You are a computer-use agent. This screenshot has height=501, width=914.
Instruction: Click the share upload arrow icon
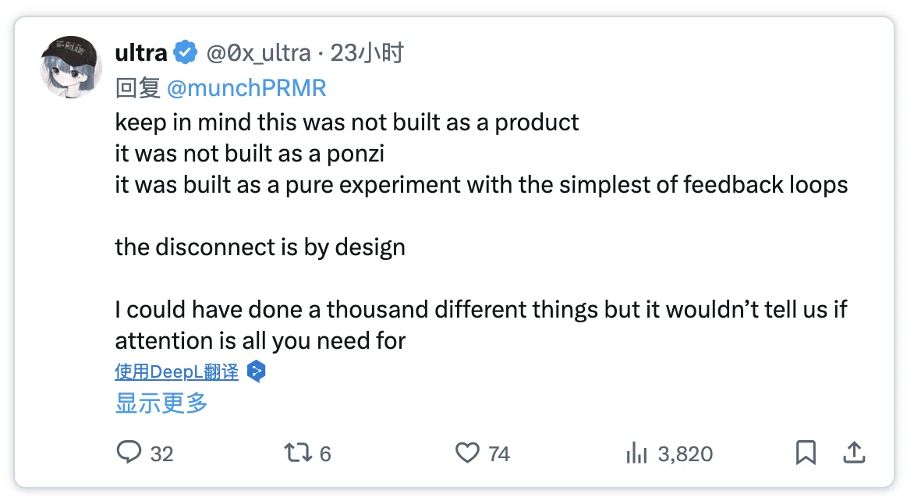pos(855,453)
